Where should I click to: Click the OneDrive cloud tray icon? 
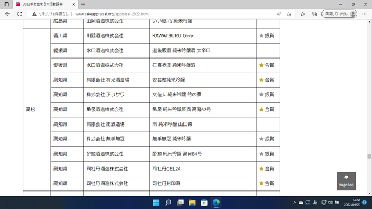tap(301, 203)
